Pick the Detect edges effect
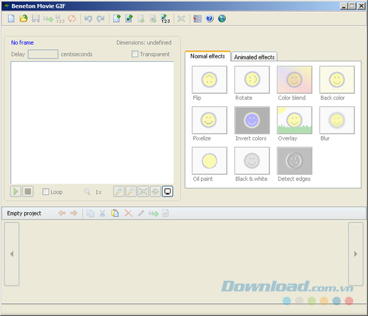This screenshot has height=316, width=368. pos(294,161)
